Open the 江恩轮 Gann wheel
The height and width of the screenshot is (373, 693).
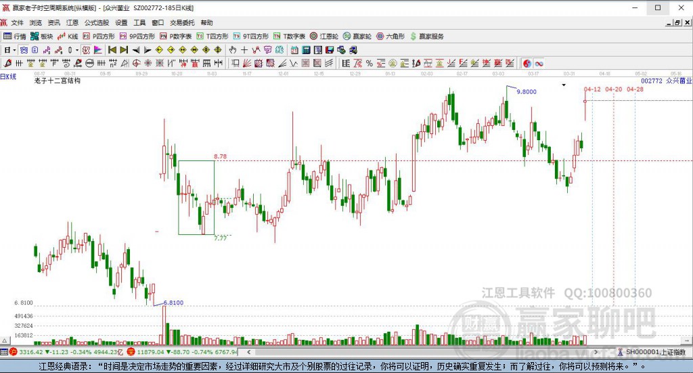coord(324,37)
